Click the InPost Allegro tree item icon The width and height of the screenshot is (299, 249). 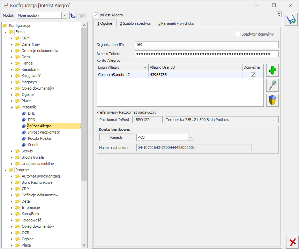[x=24, y=126]
